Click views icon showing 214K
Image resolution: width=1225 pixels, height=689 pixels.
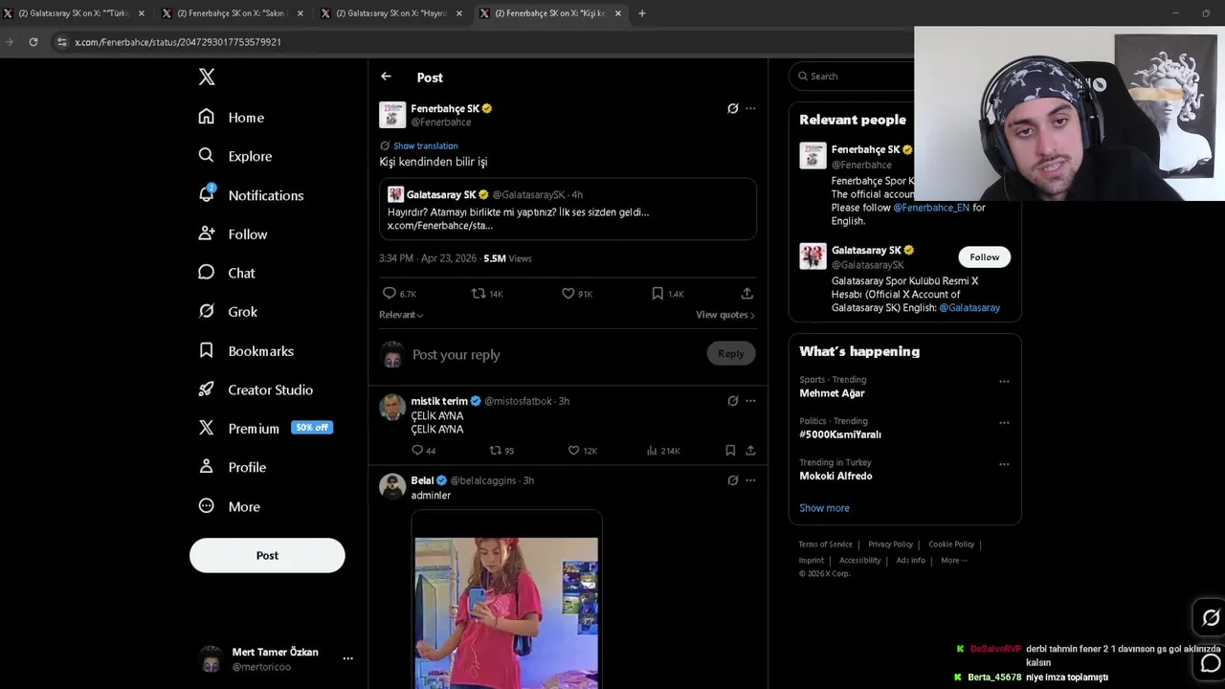652,450
